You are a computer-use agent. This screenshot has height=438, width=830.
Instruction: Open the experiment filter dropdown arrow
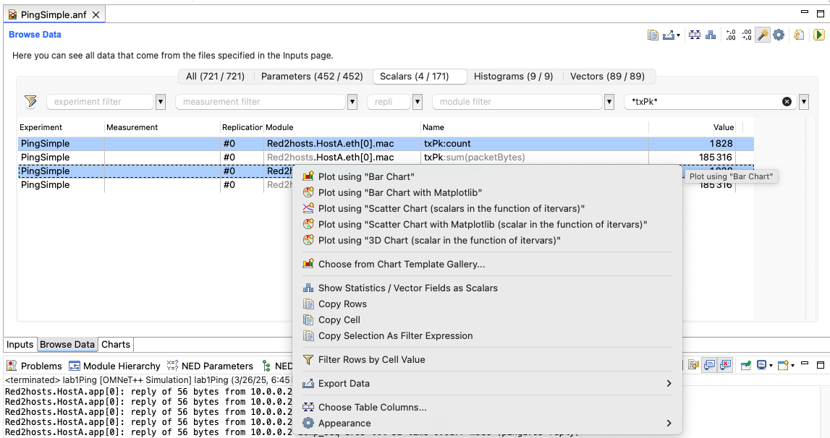[x=161, y=102]
